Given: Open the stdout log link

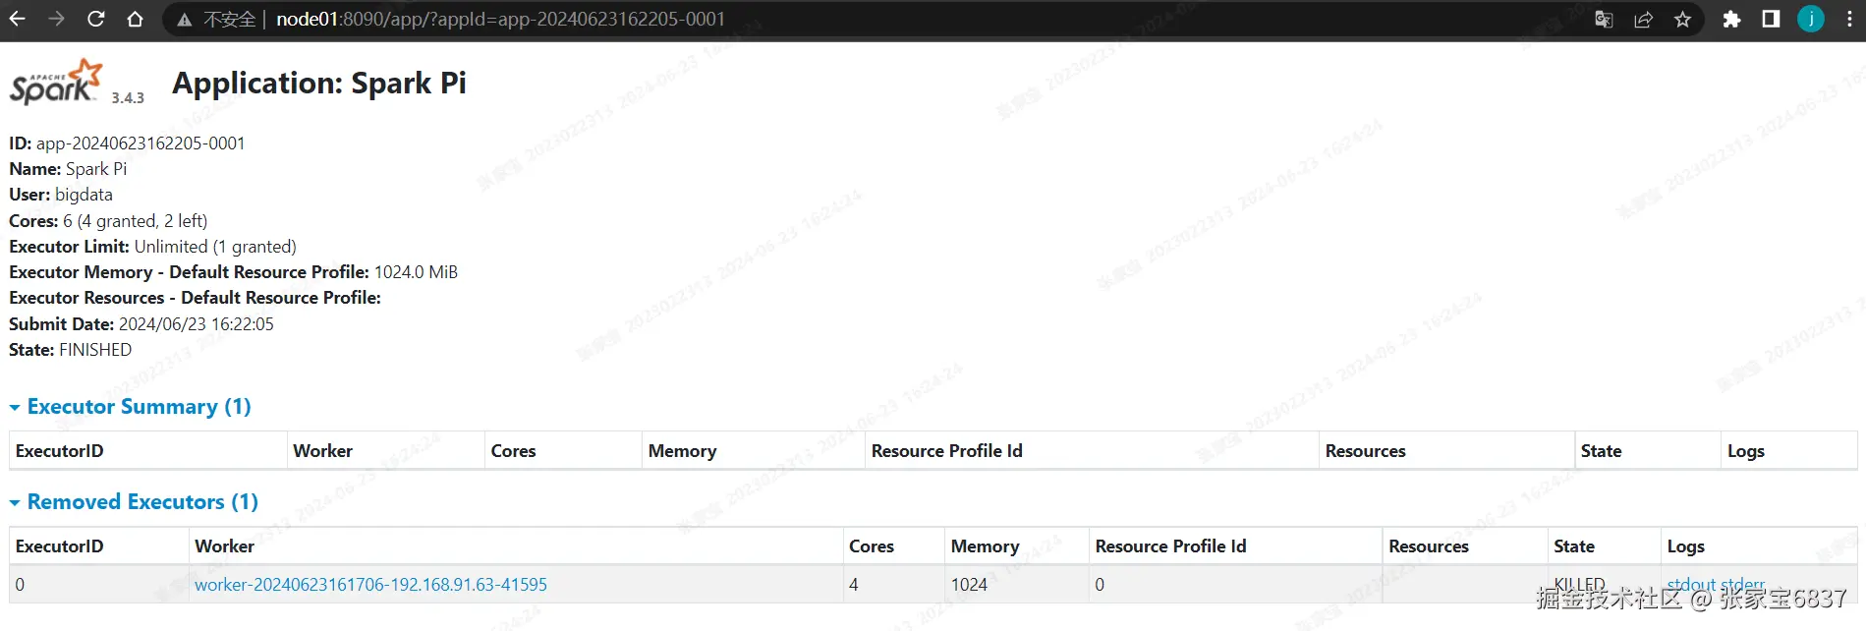Looking at the screenshot, I should [x=1692, y=585].
